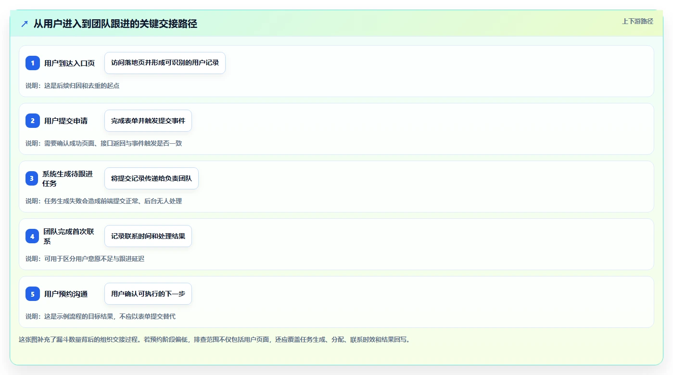Click the 上下游路径 label
Image resolution: width=673 pixels, height=375 pixels.
637,21
